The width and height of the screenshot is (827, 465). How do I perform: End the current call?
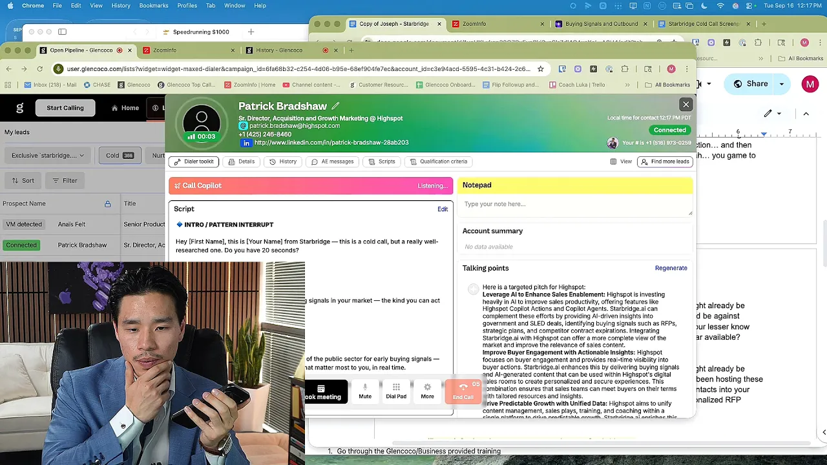[x=463, y=391]
